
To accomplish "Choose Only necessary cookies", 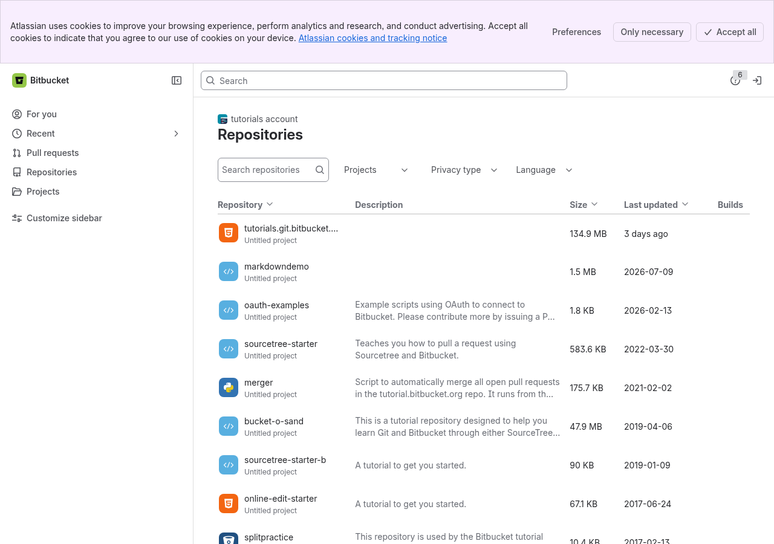I will point(652,32).
